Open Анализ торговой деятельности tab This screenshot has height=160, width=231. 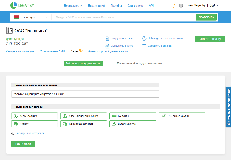coord(108,51)
